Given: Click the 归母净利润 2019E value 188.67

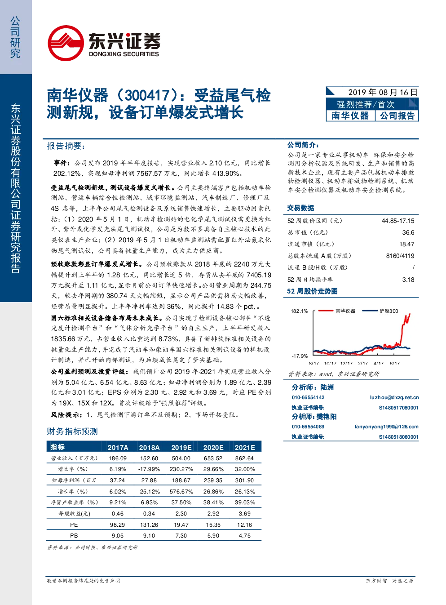Looking at the screenshot, I should (x=181, y=480).
